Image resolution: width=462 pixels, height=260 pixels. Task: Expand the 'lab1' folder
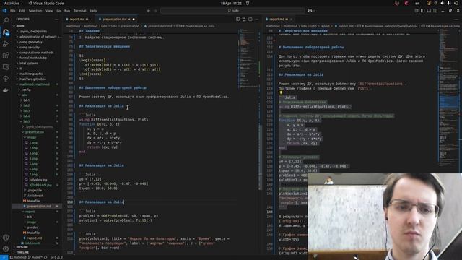click(27, 100)
